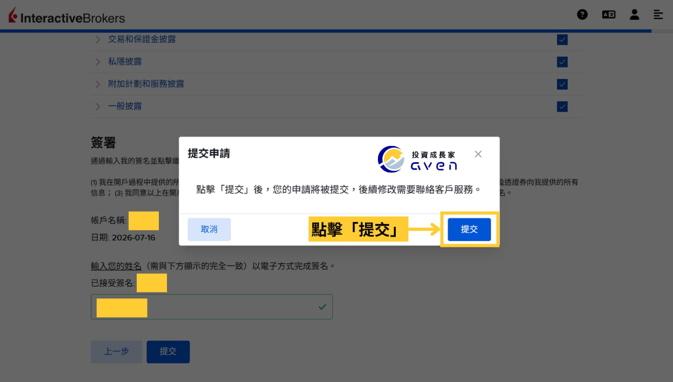Screen dimensions: 673x382
Task: Click the 帳戶名稱 label
Action: [108, 220]
